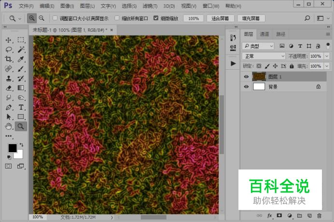334x222 pixels.
Task: Open the 不透明度 opacity dropdown arrow
Action: [327, 56]
